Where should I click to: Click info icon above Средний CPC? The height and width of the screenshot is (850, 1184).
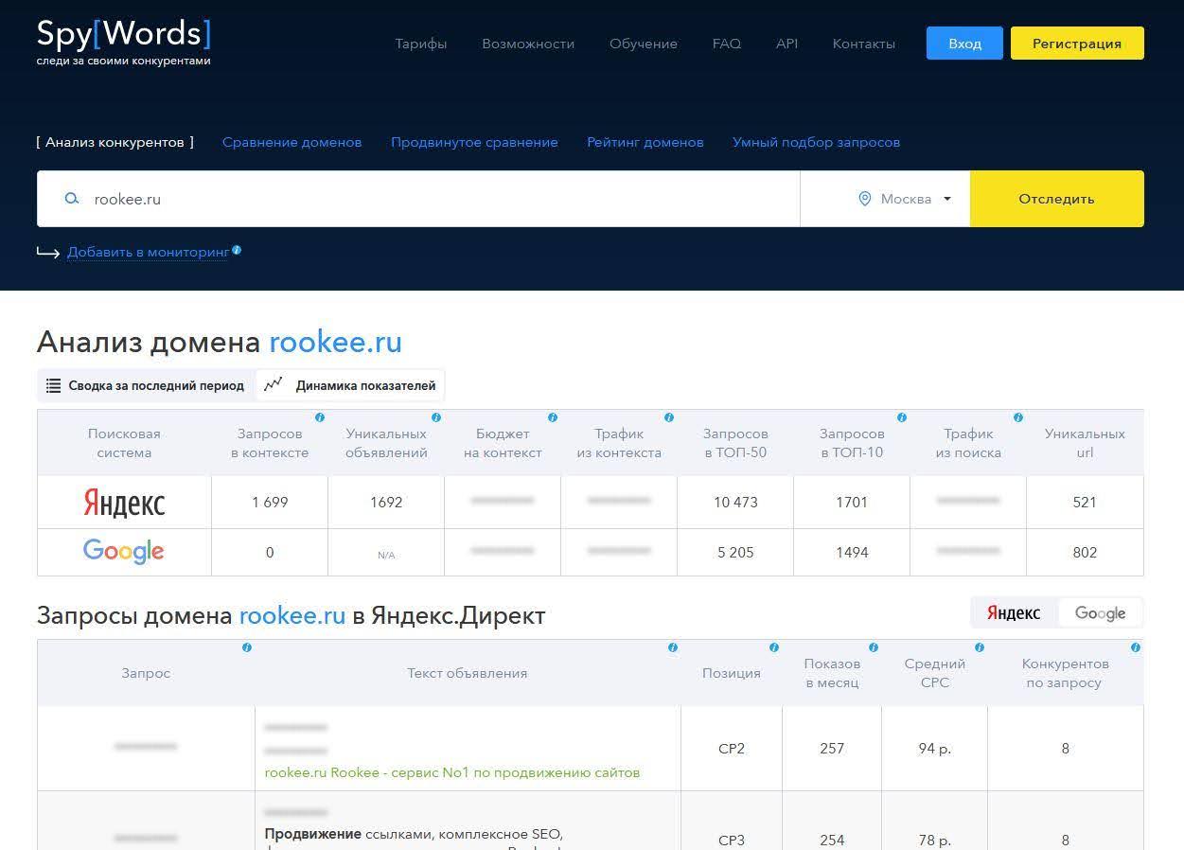point(980,647)
